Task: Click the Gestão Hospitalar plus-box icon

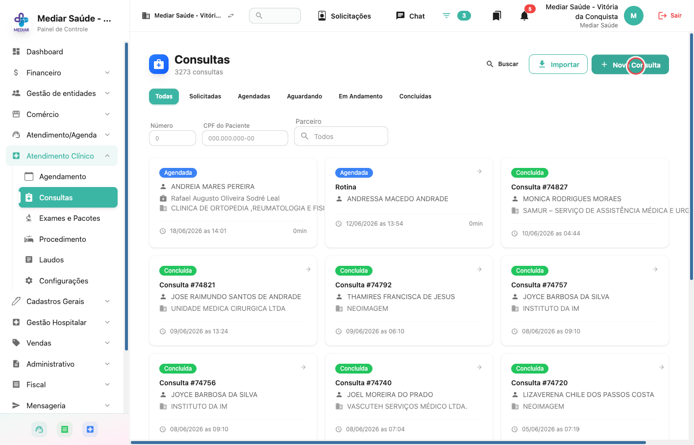Action: 16,322
